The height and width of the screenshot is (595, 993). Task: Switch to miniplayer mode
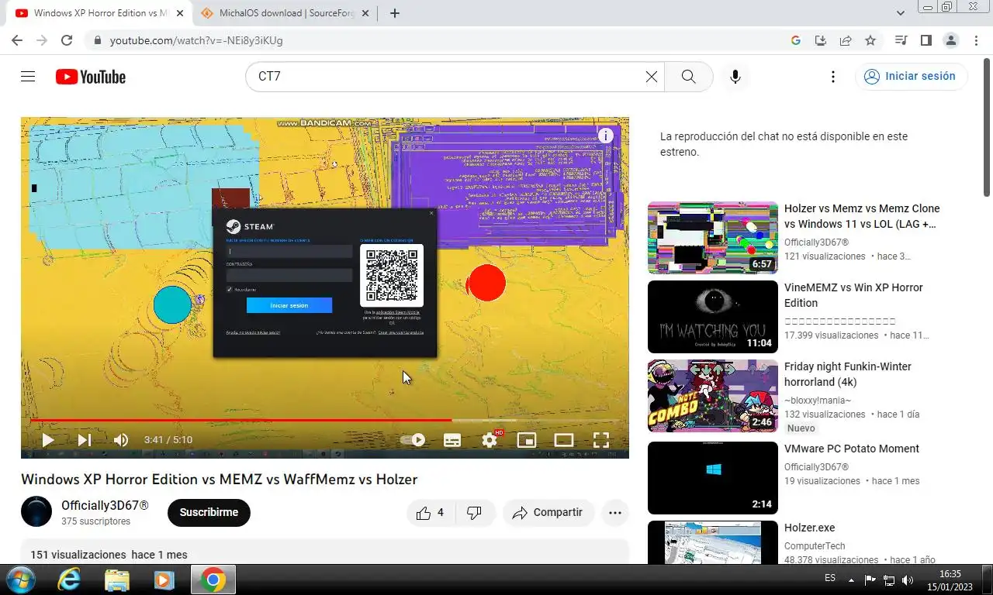527,440
